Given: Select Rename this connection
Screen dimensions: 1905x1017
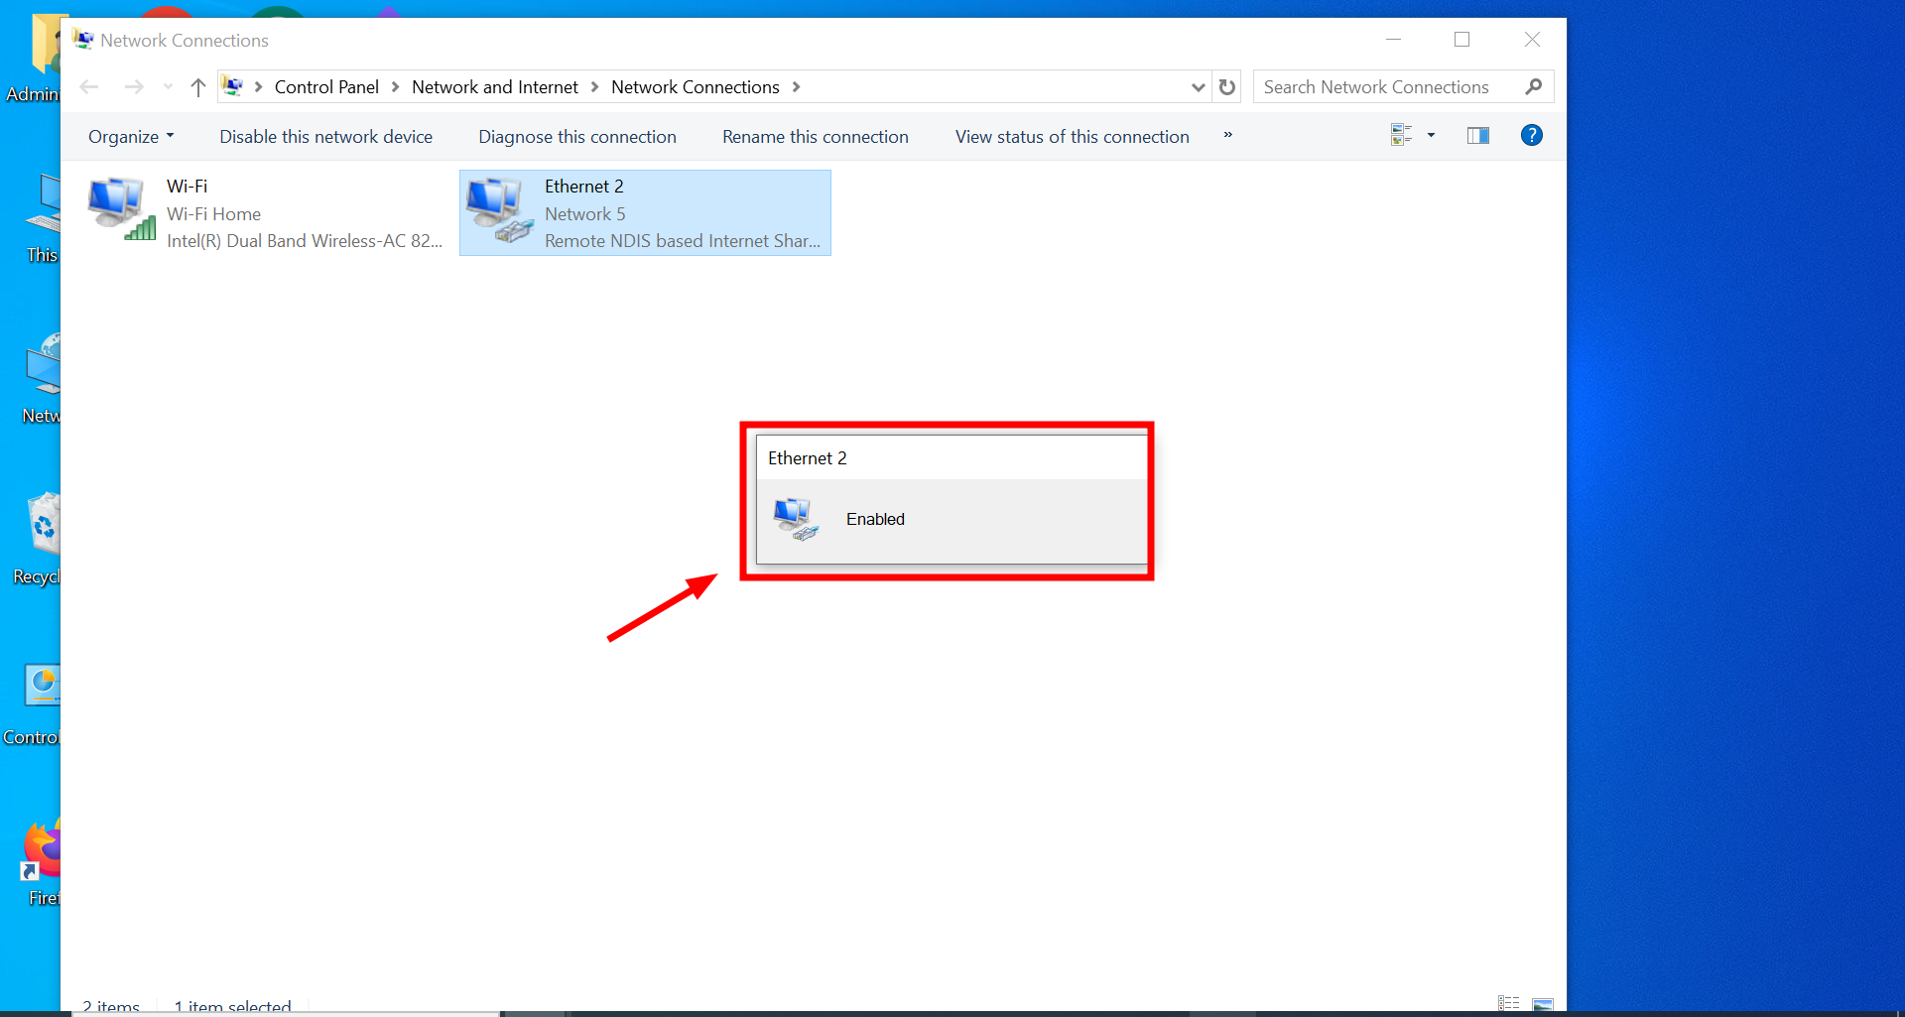Looking at the screenshot, I should tap(816, 137).
